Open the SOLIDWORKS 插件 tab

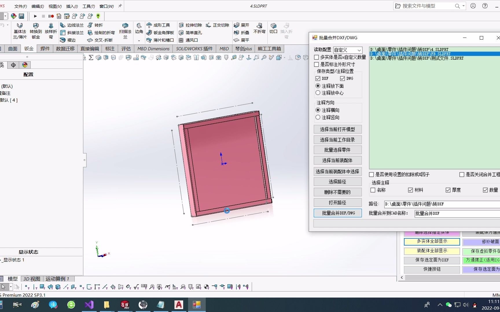(194, 49)
